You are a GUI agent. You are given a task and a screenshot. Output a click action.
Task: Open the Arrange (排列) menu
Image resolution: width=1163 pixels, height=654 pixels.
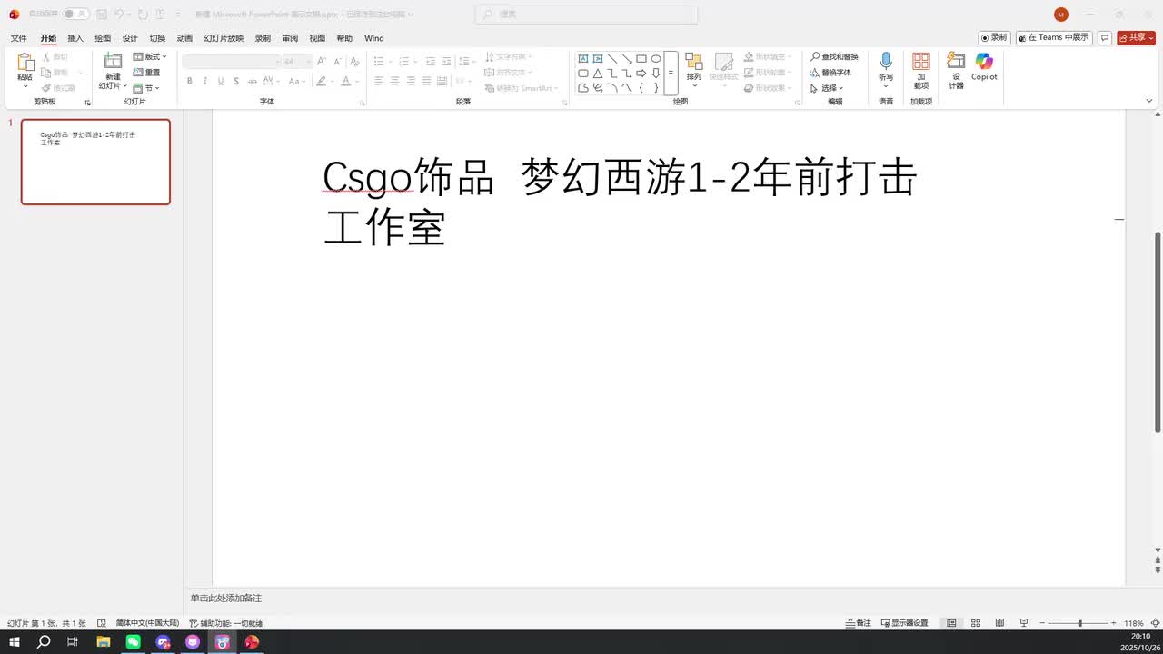(694, 69)
